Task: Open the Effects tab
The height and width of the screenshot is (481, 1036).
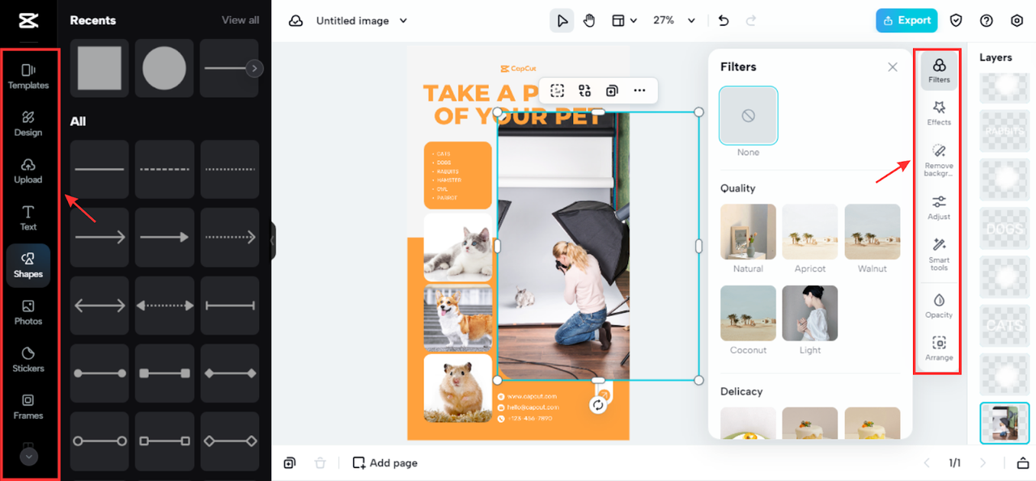Action: [939, 113]
